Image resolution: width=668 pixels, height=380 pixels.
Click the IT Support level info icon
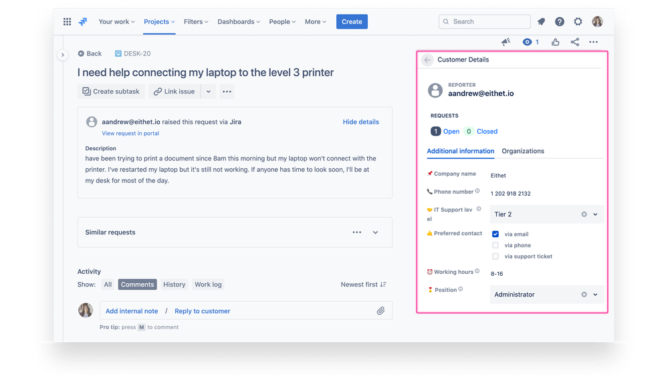479,209
